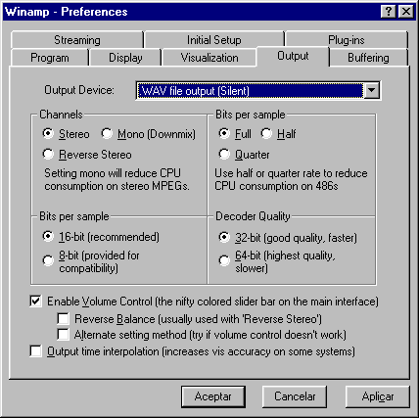419x418 pixels.
Task: Switch to the Buffering tab
Action: tap(368, 58)
